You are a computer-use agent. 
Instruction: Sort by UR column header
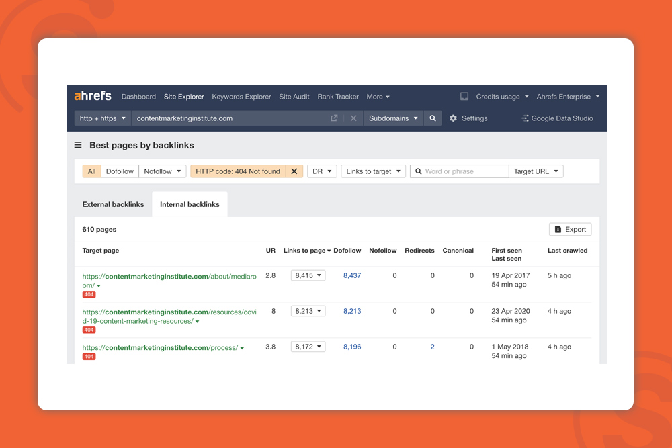[270, 251]
